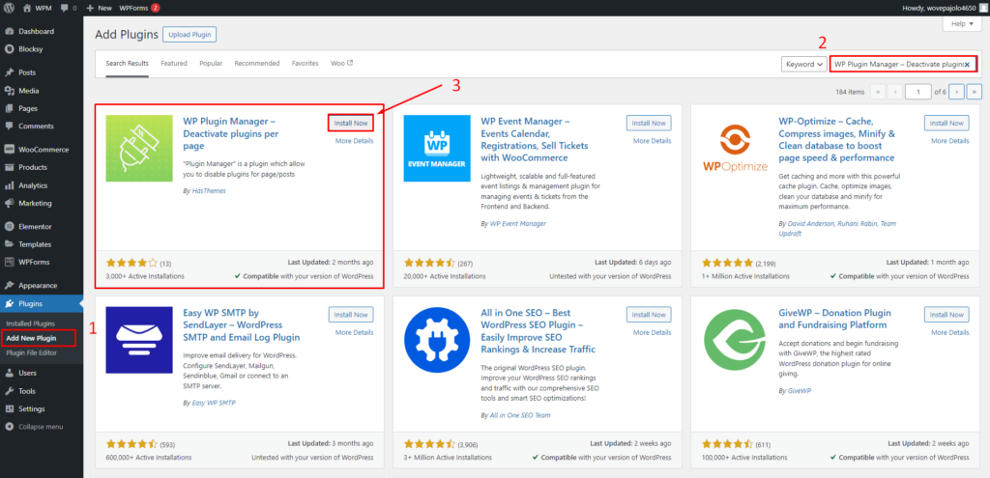Click the WooCommerce sidebar icon

tap(9, 150)
